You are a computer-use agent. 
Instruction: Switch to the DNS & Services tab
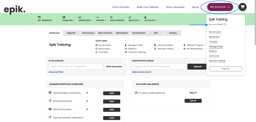click(x=105, y=33)
